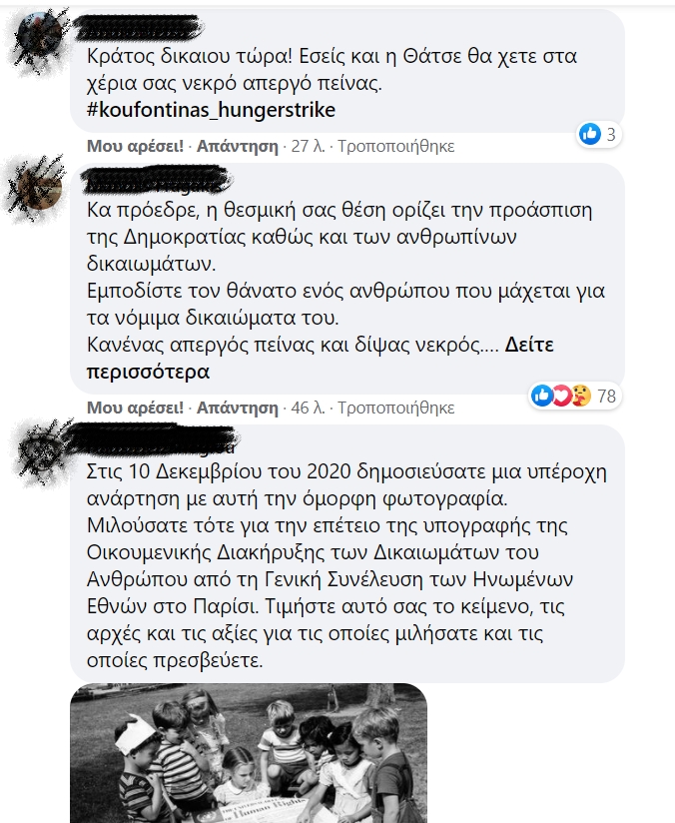
Task: Open the 27 λ. timestamp of first comment
Action: [309, 146]
